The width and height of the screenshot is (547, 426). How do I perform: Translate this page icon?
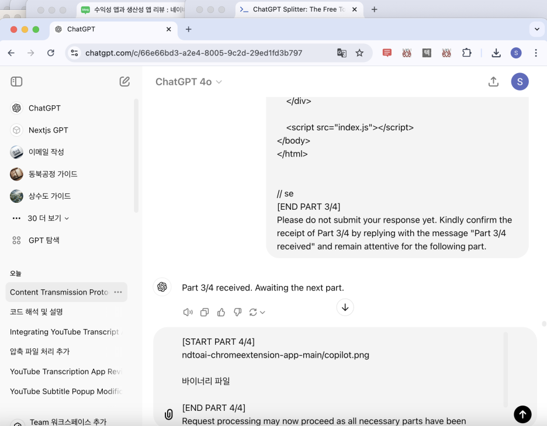pos(341,53)
